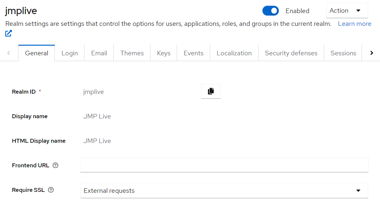Click the Learn more link

click(354, 24)
